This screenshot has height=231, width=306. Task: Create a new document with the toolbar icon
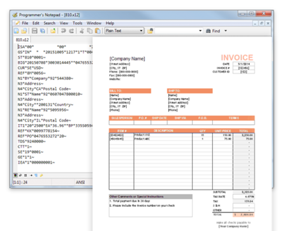point(17,31)
